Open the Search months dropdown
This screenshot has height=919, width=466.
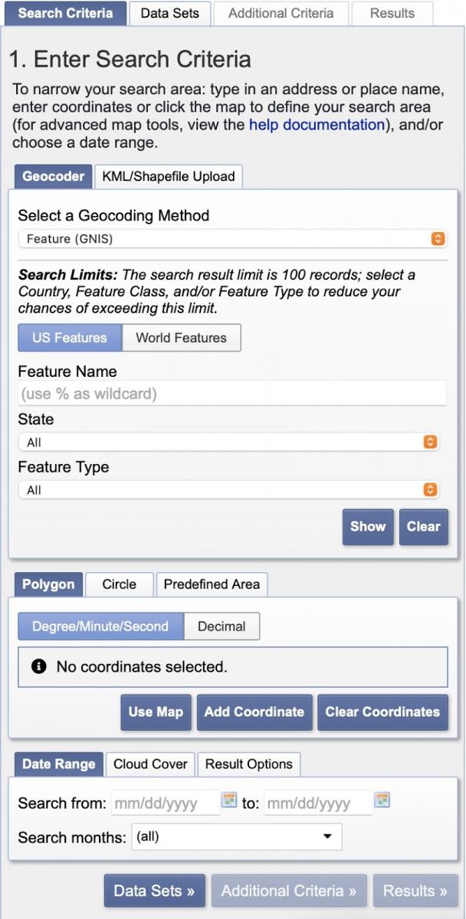(236, 837)
